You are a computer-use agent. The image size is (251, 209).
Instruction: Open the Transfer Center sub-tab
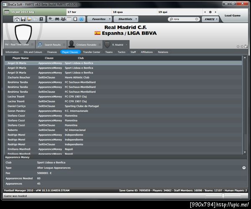pyautogui.click(x=92, y=52)
